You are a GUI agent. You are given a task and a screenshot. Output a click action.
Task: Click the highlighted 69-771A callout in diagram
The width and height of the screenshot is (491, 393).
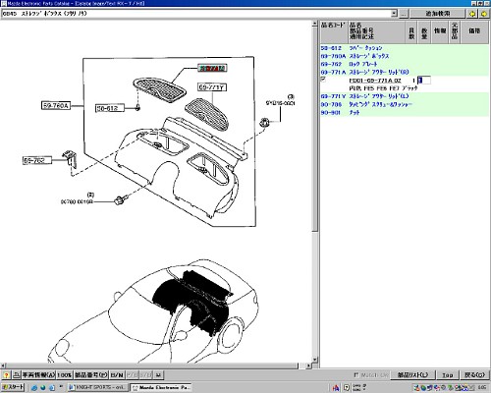tap(212, 68)
